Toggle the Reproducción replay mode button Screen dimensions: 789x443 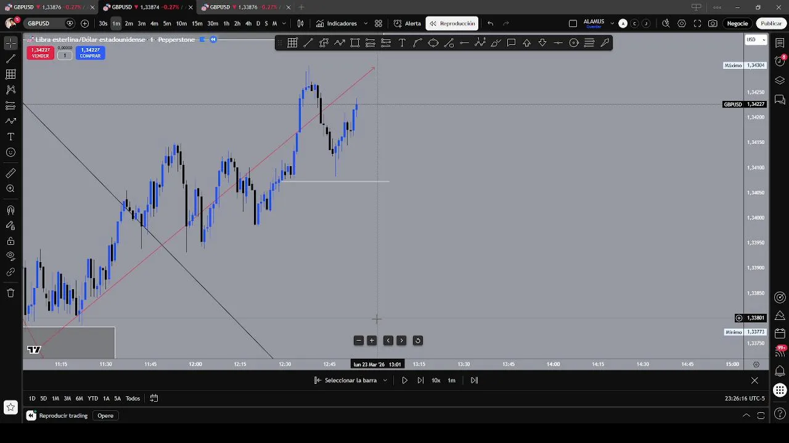click(452, 23)
